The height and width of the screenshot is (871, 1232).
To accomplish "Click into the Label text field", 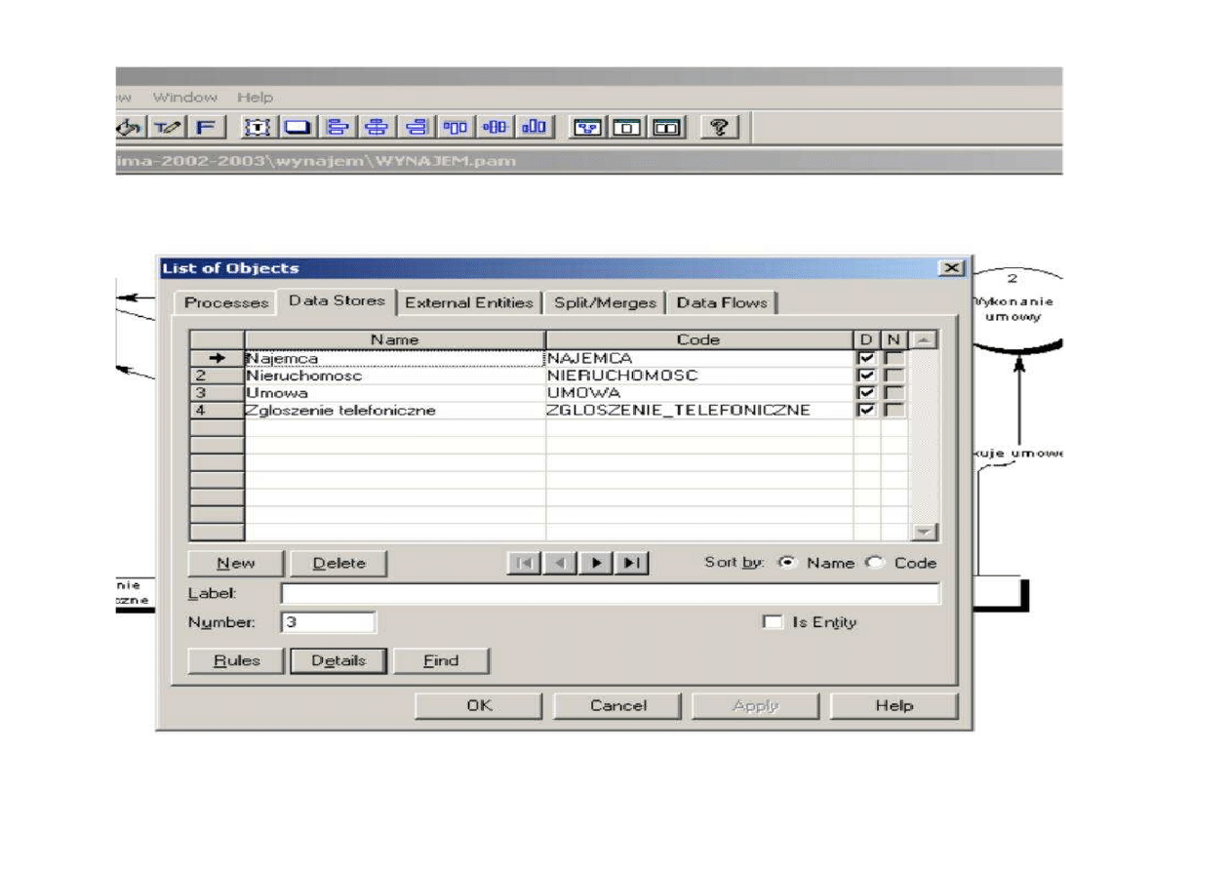I will click(610, 593).
